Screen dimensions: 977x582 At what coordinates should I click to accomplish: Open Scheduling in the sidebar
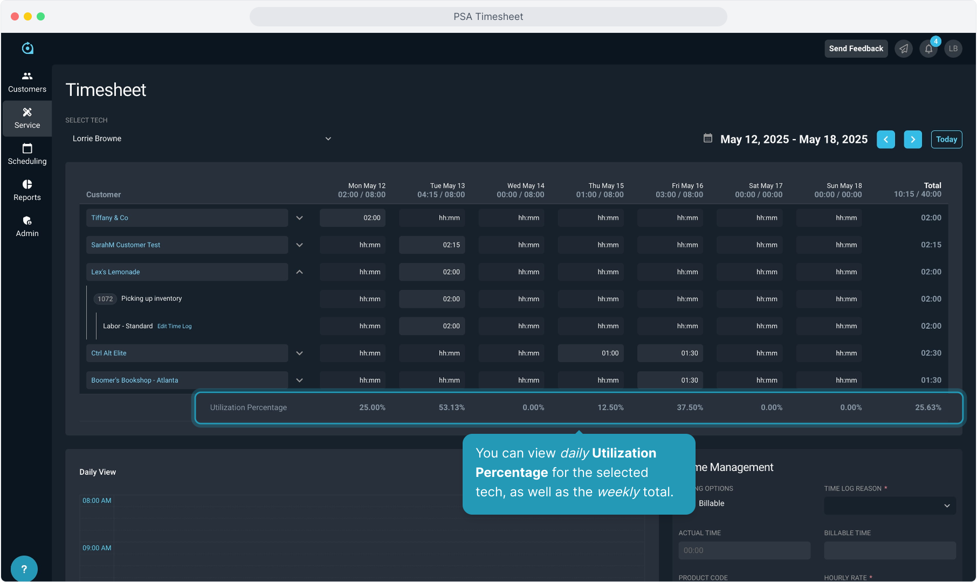click(x=27, y=154)
